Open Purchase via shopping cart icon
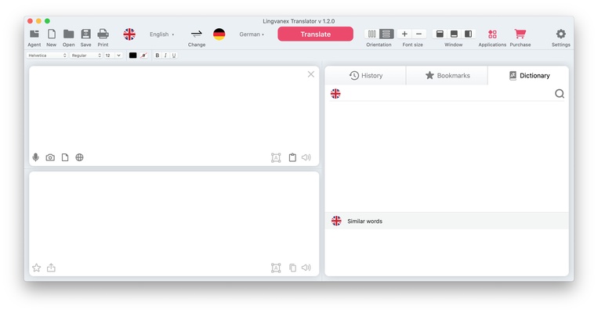Image resolution: width=598 pixels, height=313 pixels. (520, 34)
